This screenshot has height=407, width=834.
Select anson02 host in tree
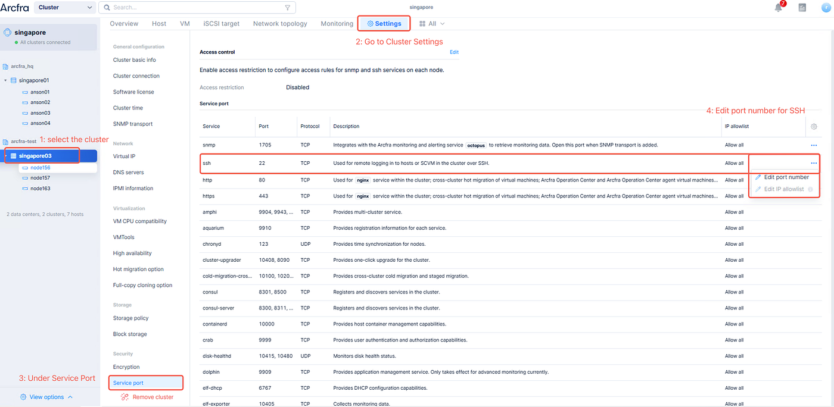40,102
